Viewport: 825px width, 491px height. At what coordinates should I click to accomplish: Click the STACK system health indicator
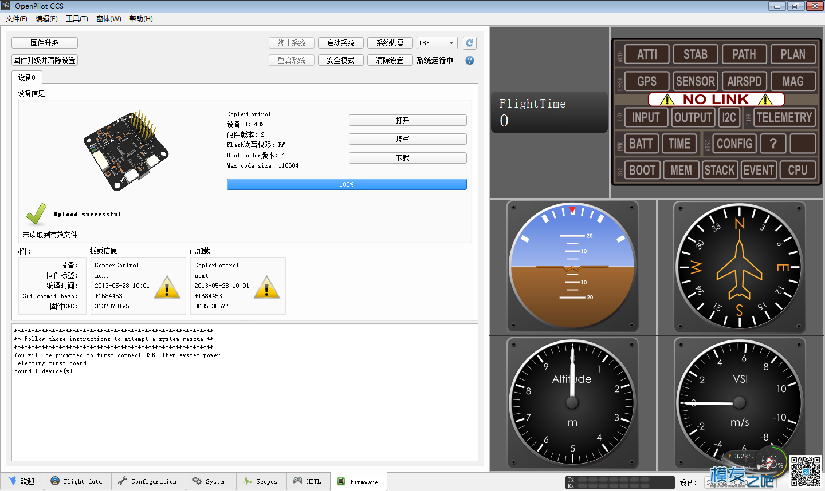(x=720, y=170)
